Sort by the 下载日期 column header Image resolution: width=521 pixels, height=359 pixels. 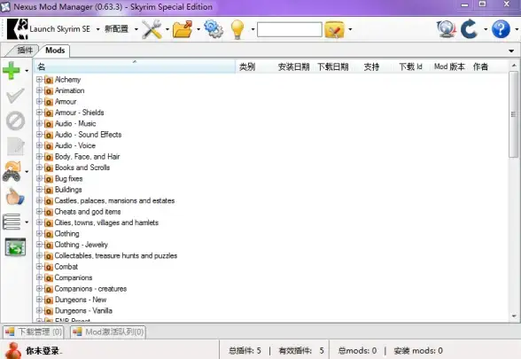point(332,66)
